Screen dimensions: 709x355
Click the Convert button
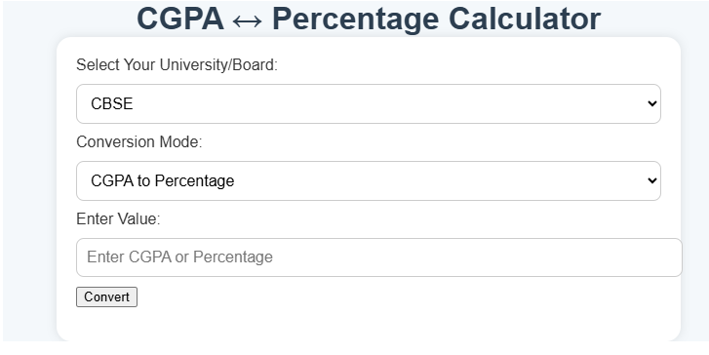coord(106,297)
